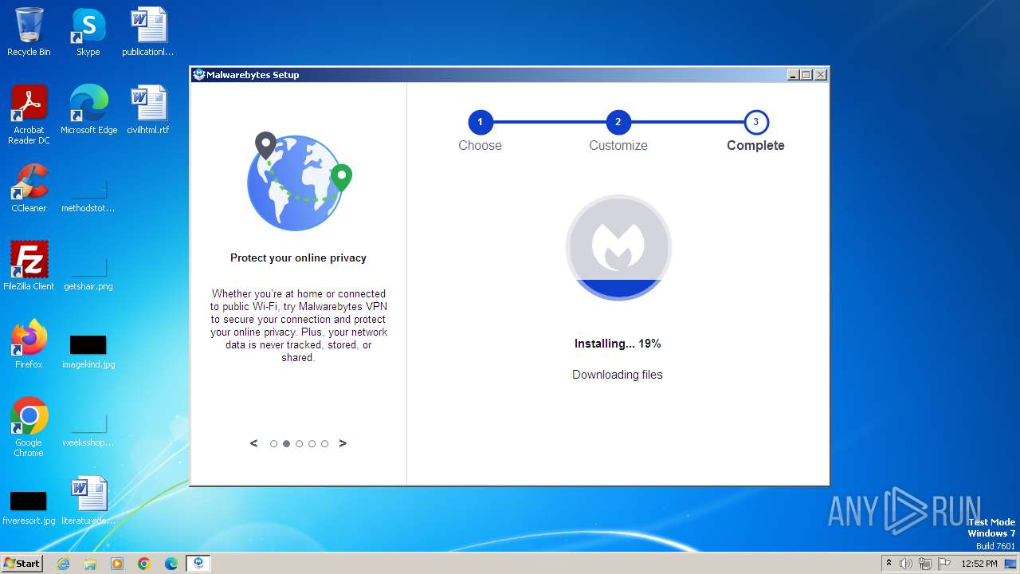Open the publicationl Word document icon
The width and height of the screenshot is (1020, 574).
(147, 32)
